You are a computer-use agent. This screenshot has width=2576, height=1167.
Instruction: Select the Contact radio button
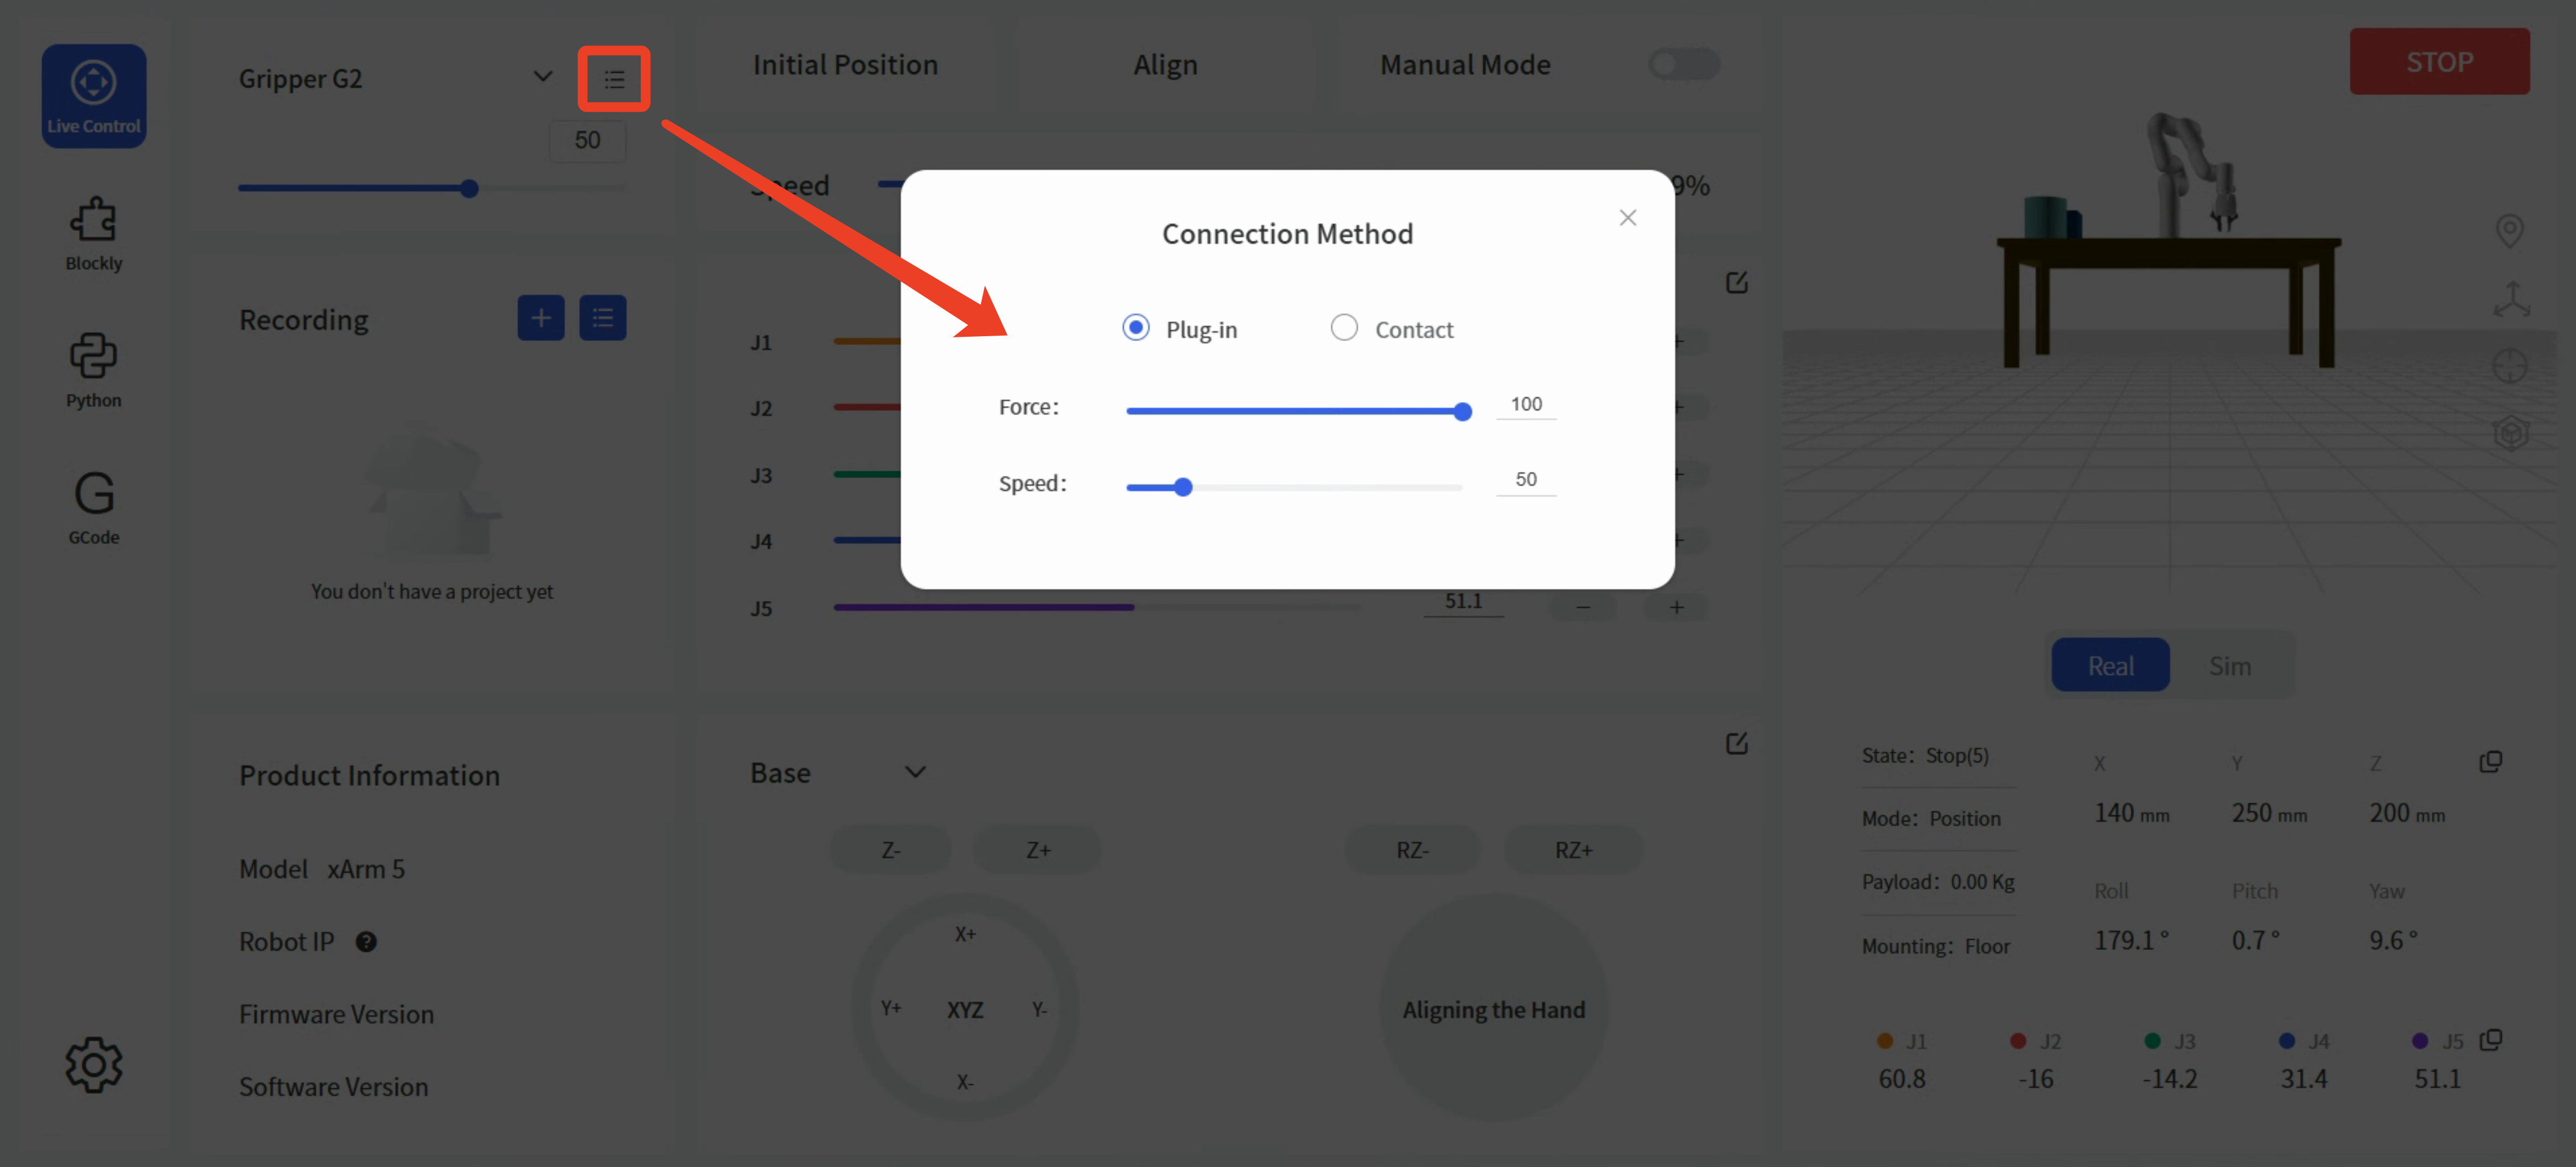click(1344, 328)
